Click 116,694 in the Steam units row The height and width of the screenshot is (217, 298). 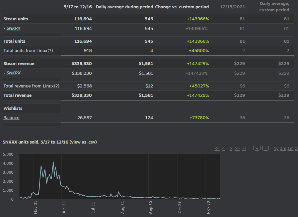83,19
